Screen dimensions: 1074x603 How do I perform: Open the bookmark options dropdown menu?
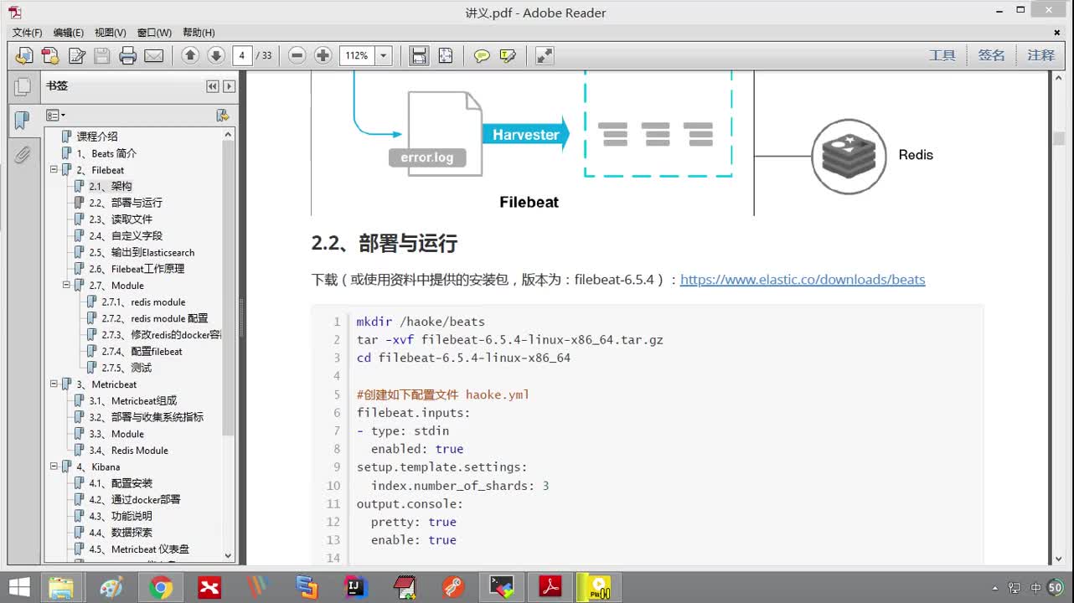pyautogui.click(x=55, y=115)
